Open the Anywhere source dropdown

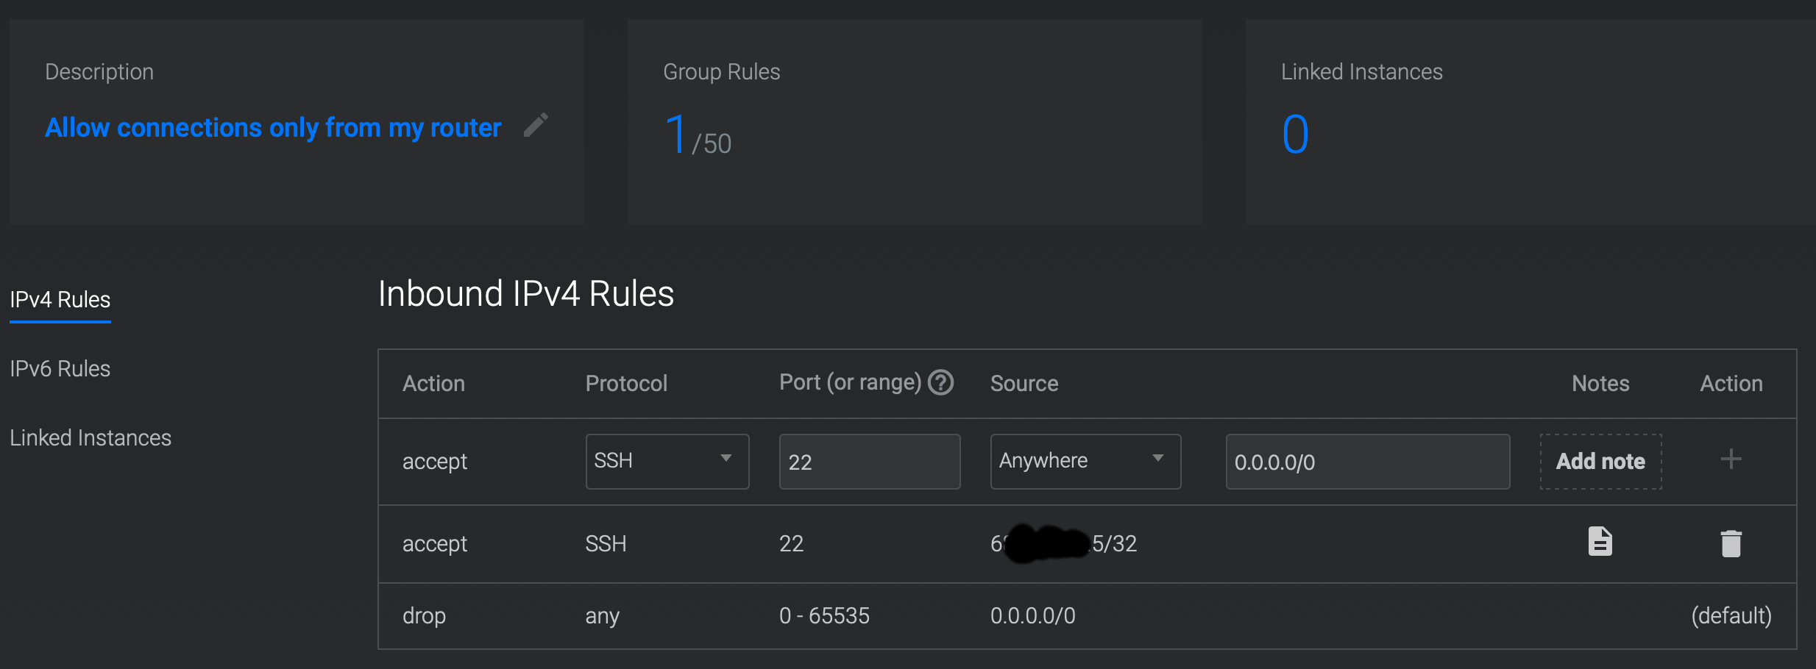point(1085,461)
